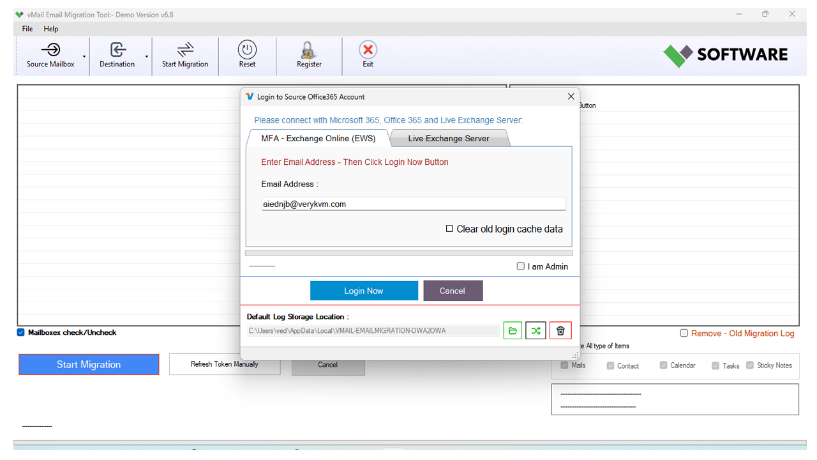Image resolution: width=817 pixels, height=460 pixels.
Task: Toggle the Calendar checkbox
Action: coord(664,365)
